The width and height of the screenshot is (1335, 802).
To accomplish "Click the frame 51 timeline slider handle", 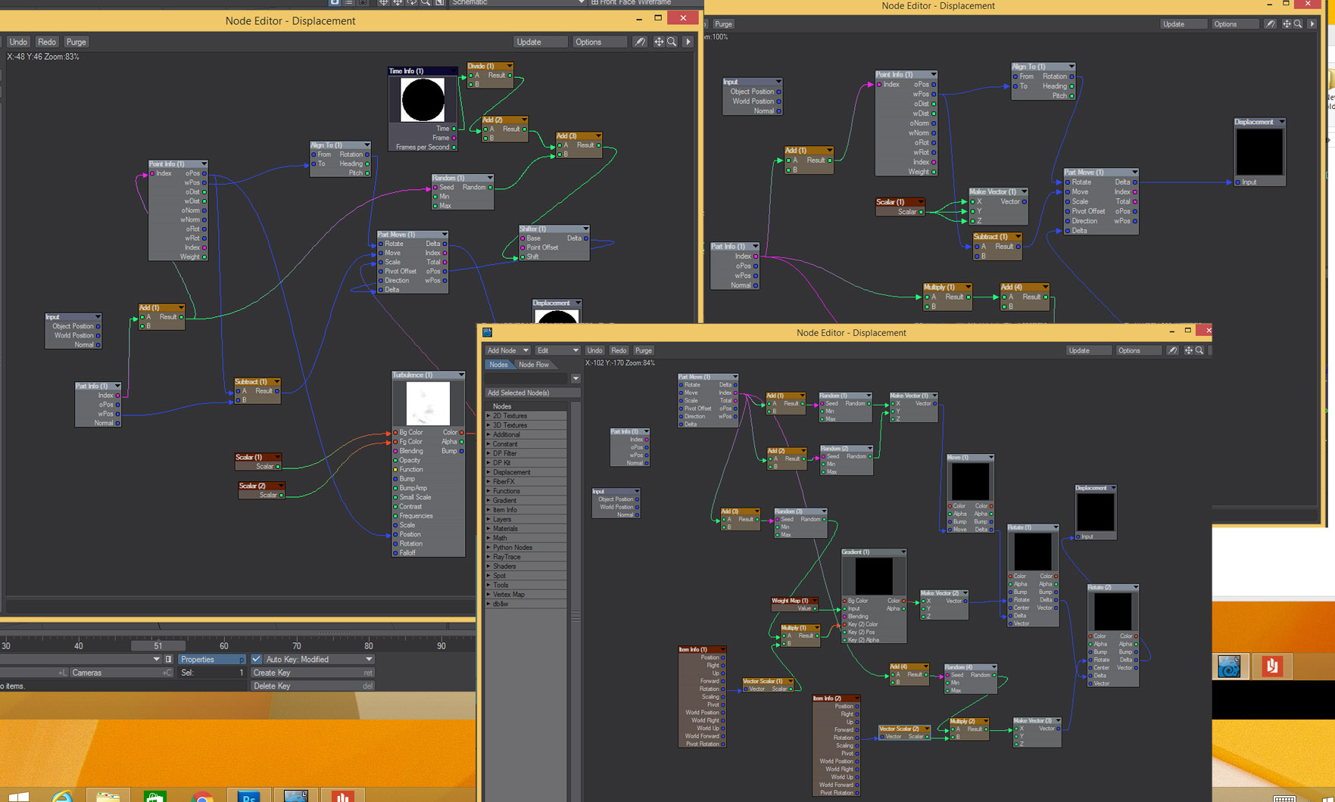I will coord(158,646).
